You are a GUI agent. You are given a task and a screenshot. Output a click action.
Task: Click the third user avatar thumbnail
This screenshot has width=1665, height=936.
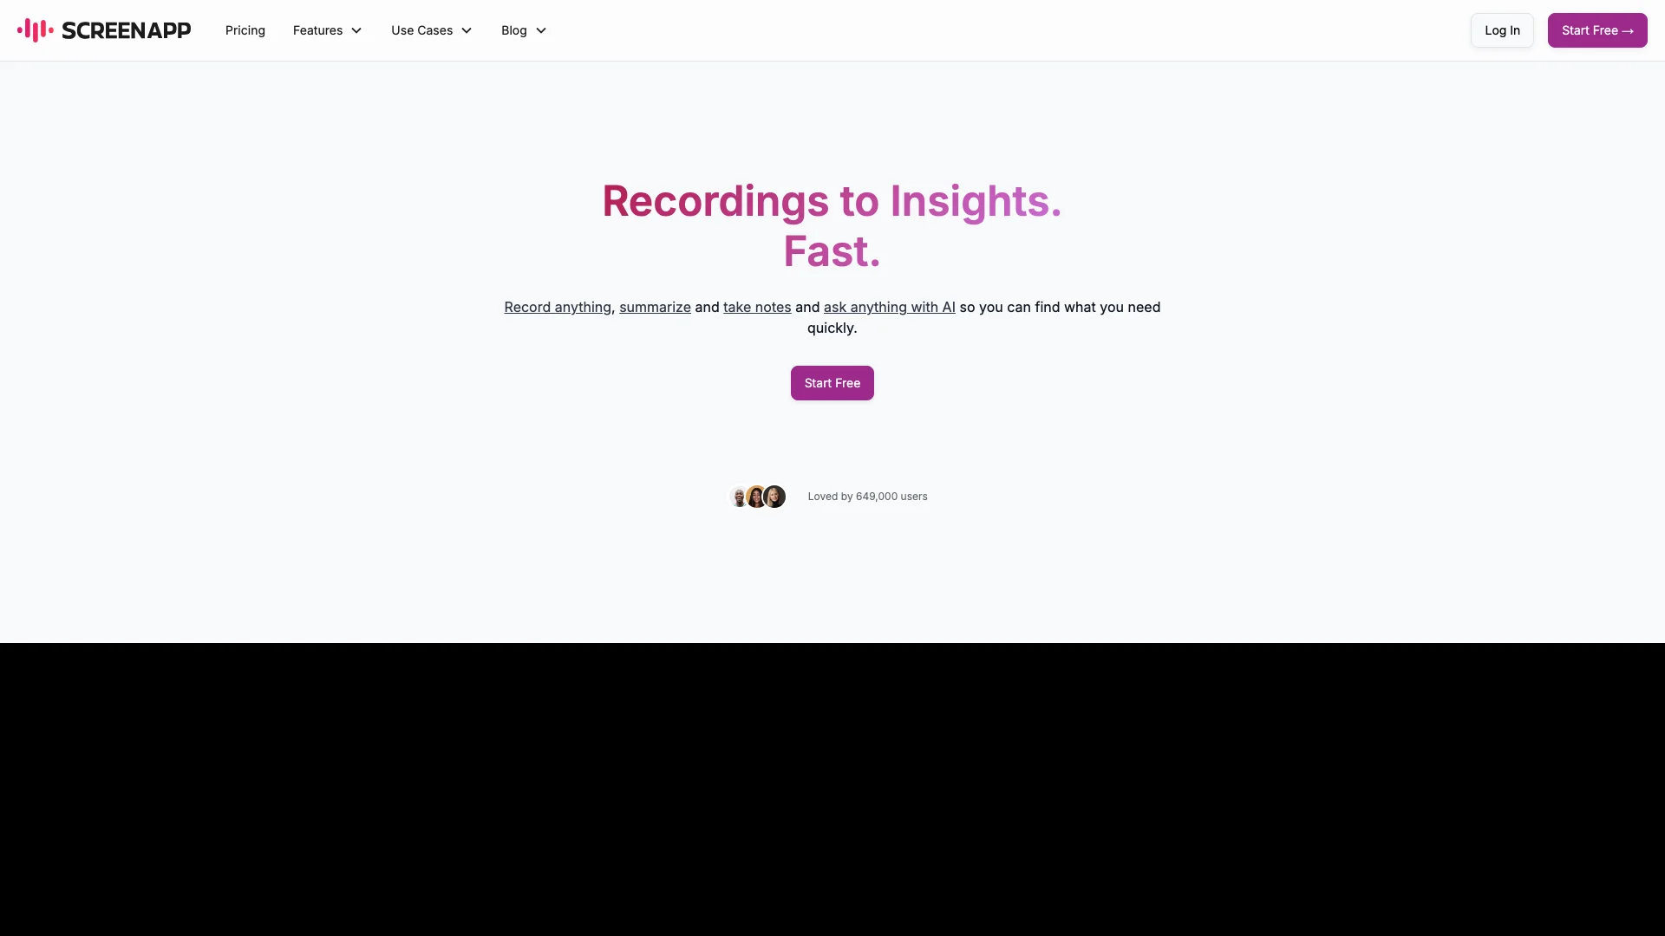tap(774, 496)
